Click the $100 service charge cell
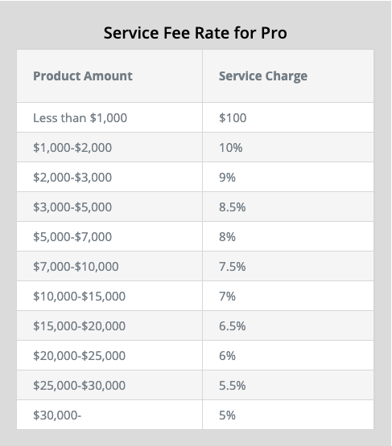This screenshot has width=392, height=446. [288, 117]
